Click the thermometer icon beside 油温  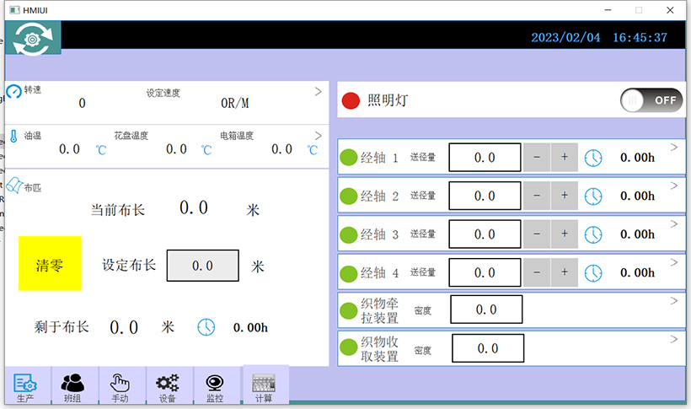pos(13,136)
